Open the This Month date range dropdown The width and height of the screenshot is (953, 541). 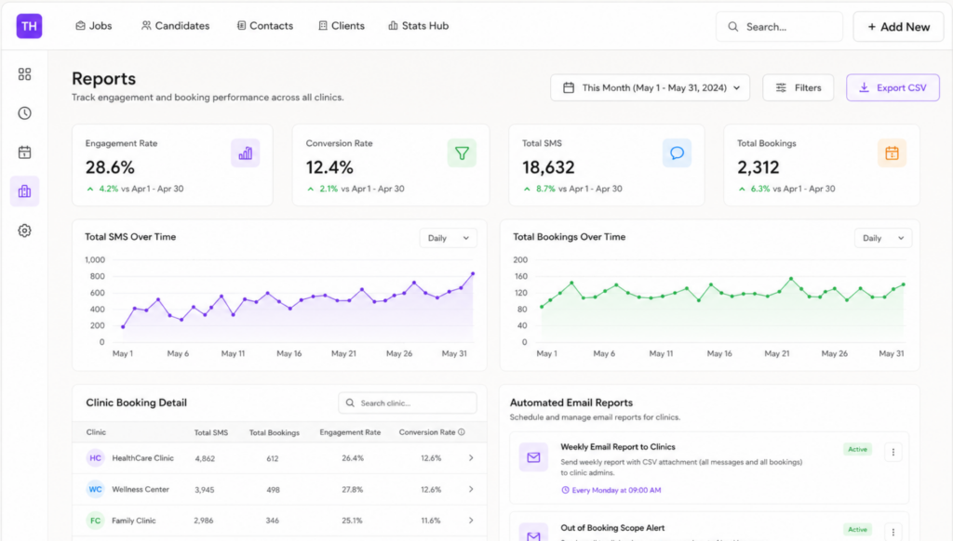(x=650, y=87)
